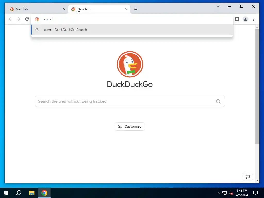This screenshot has height=198, width=264.
Task: Open network status tray icon
Action: [x=225, y=193]
